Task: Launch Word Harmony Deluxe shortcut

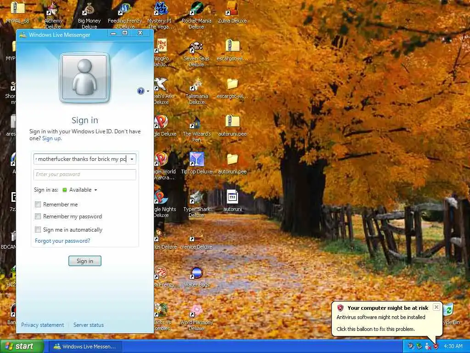Action: tap(196, 311)
